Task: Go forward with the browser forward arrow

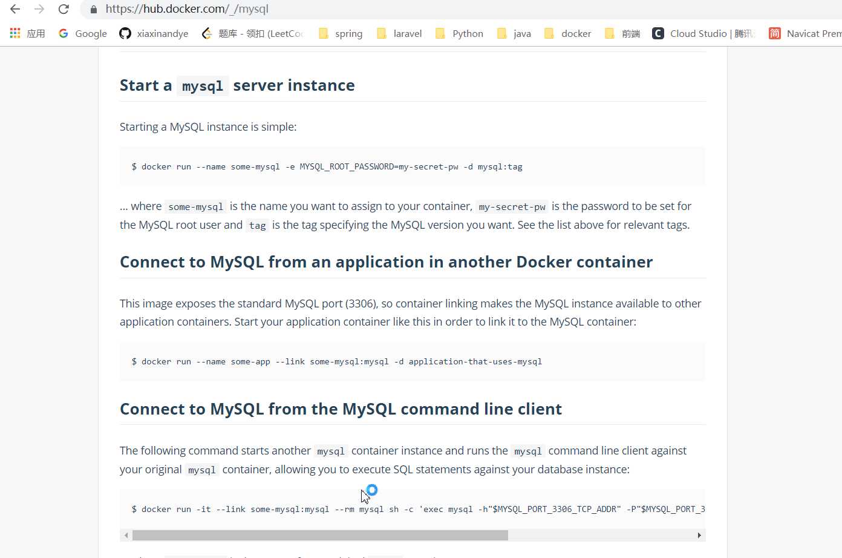Action: coord(39,9)
